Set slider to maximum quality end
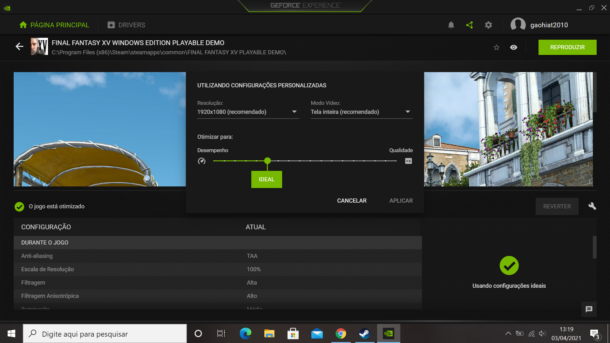Image resolution: width=610 pixels, height=343 pixels. click(x=396, y=161)
